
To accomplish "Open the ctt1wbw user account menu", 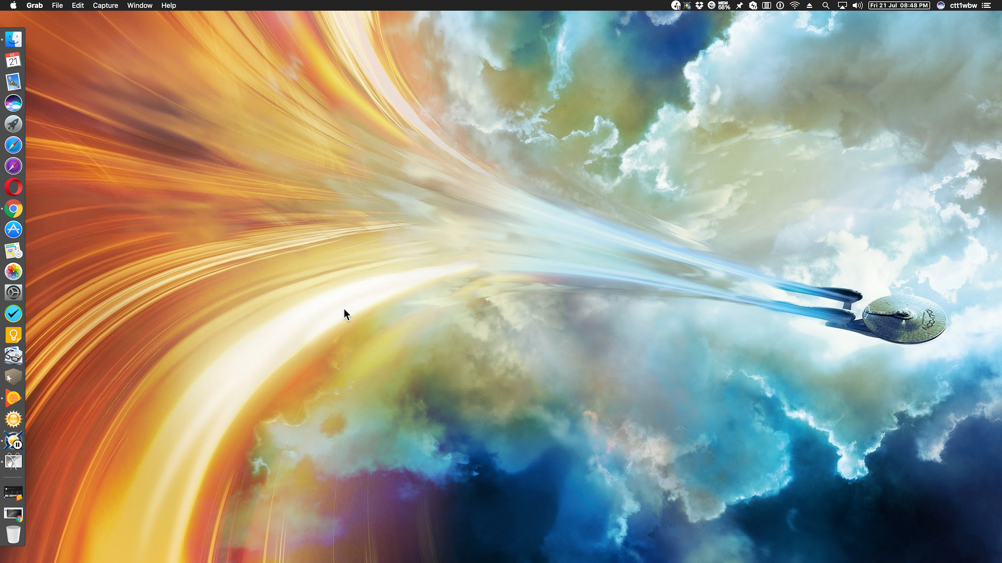I will pos(963,5).
